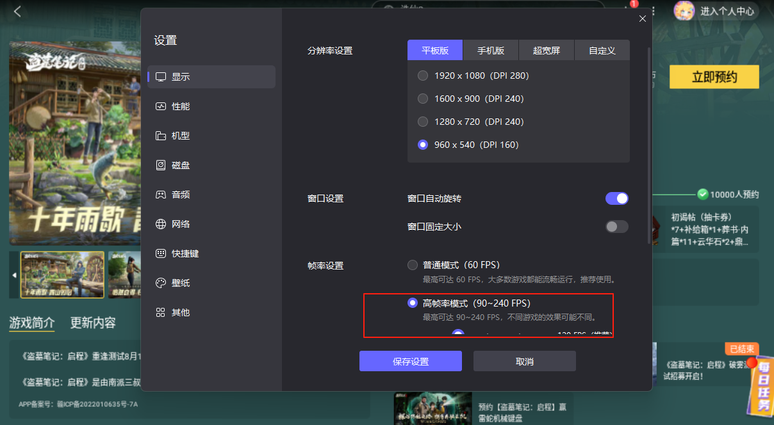Select 1600 x 900 (DPI 240) resolution
The height and width of the screenshot is (425, 774).
(470, 99)
